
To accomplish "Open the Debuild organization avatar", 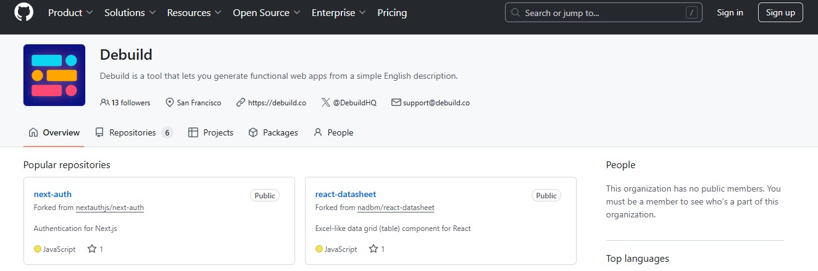I will click(x=54, y=75).
